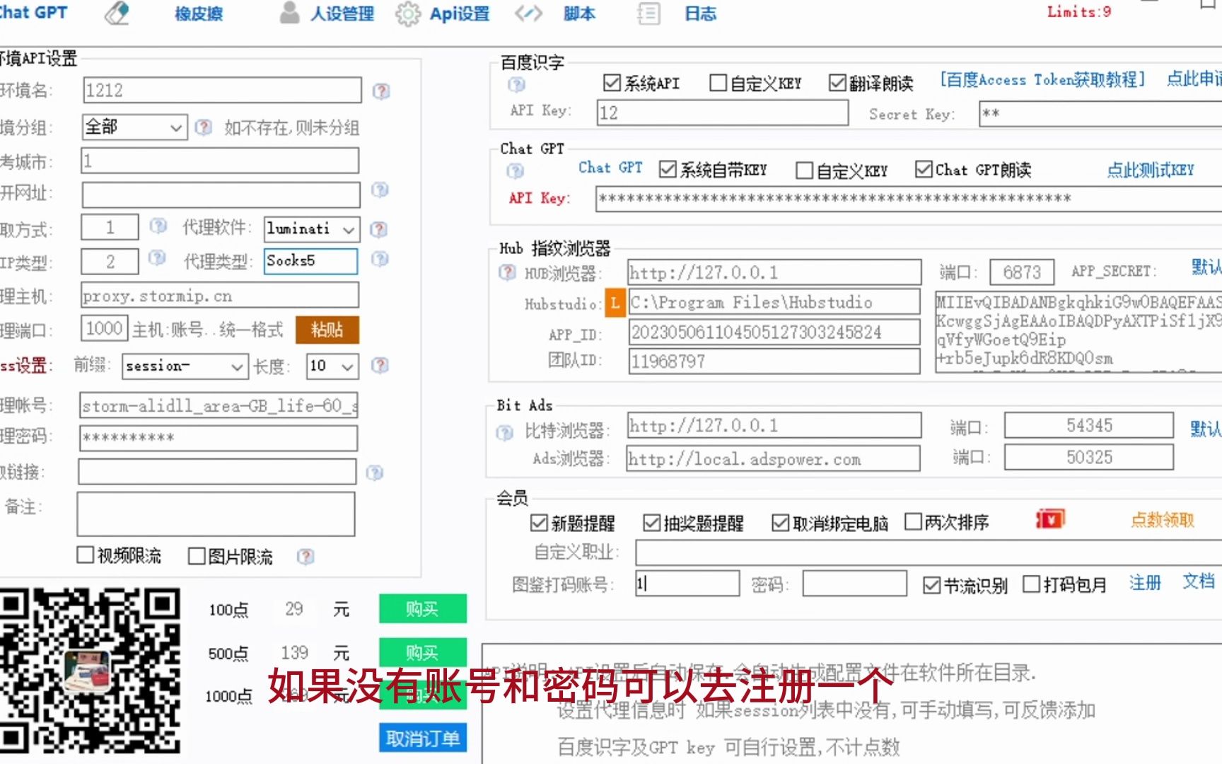The width and height of the screenshot is (1222, 764).
Task: Click help icon next to group dropdown
Action: click(204, 127)
